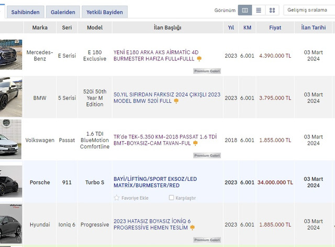Tick the Karşılaştır checkbox
The height and width of the screenshot is (247, 335).
tap(171, 198)
